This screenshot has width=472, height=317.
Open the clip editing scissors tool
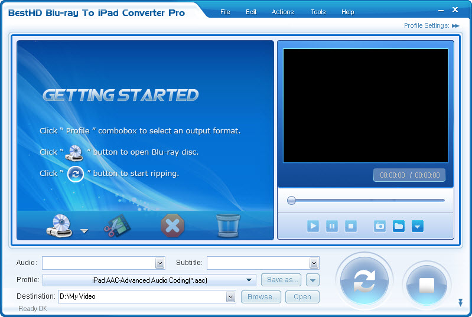pos(118,226)
